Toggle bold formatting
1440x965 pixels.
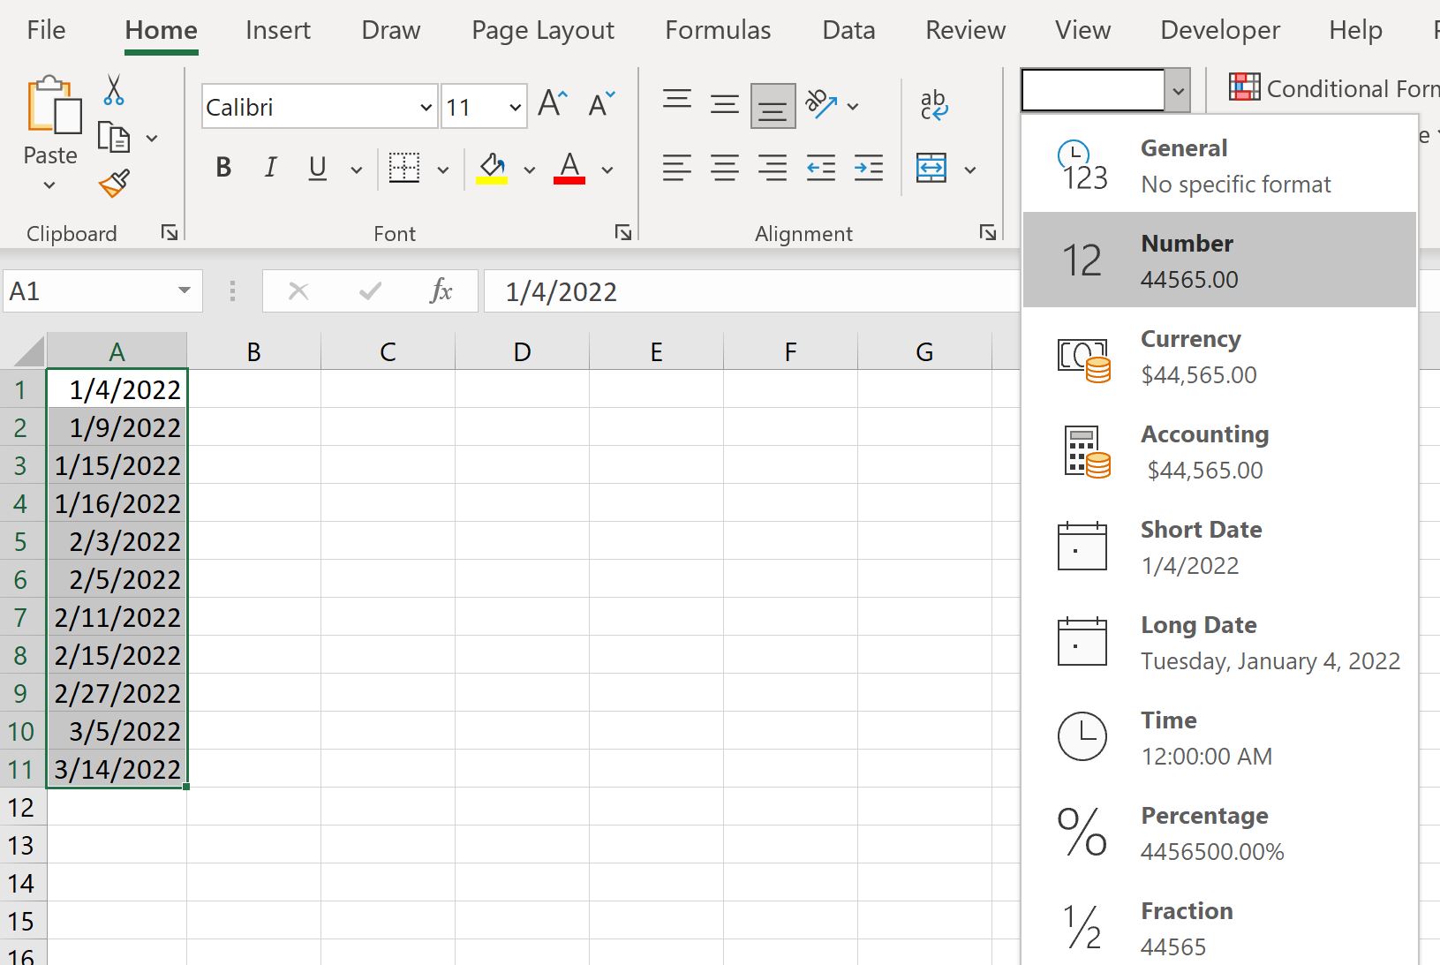(222, 167)
